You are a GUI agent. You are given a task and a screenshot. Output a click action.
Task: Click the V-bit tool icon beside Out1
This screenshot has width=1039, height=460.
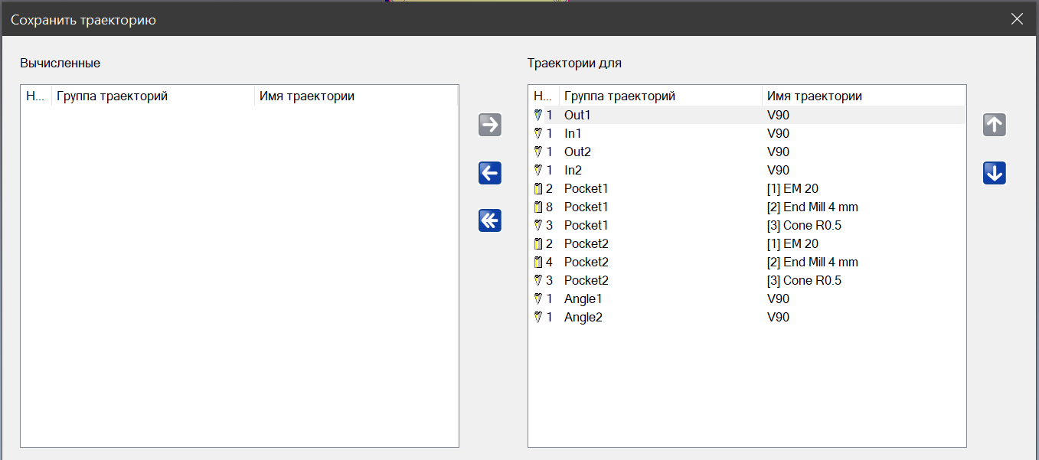[537, 115]
